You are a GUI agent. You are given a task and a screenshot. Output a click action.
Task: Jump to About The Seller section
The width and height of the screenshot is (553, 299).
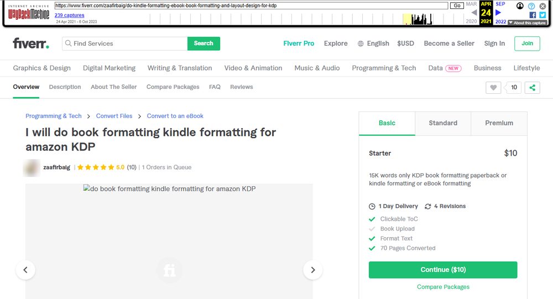113,87
